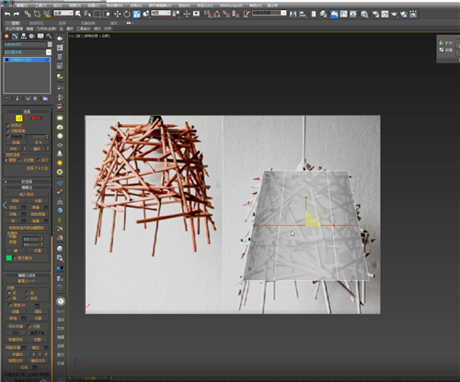460x382 pixels.
Task: Select the Move transform tool
Action: (x=117, y=14)
